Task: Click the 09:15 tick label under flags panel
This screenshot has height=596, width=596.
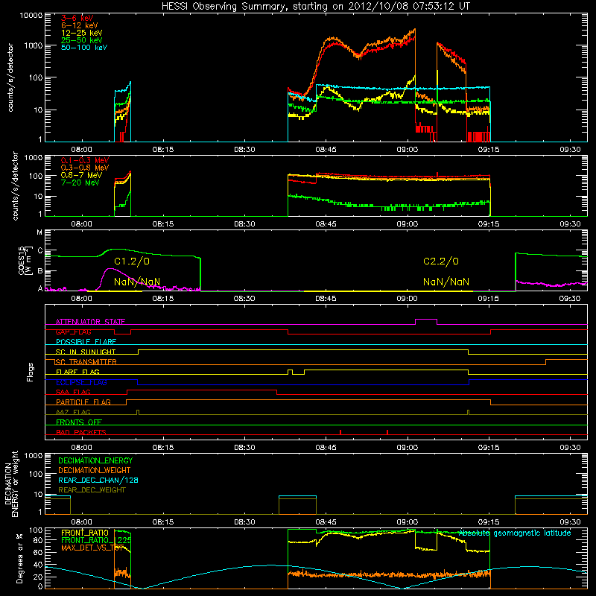Action: click(489, 448)
